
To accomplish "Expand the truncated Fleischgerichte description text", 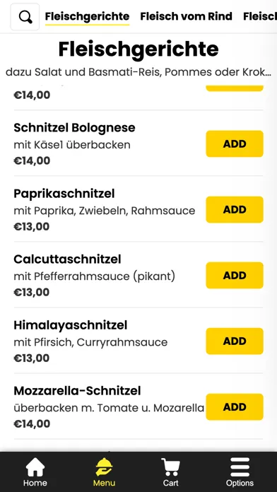I will 138,72.
